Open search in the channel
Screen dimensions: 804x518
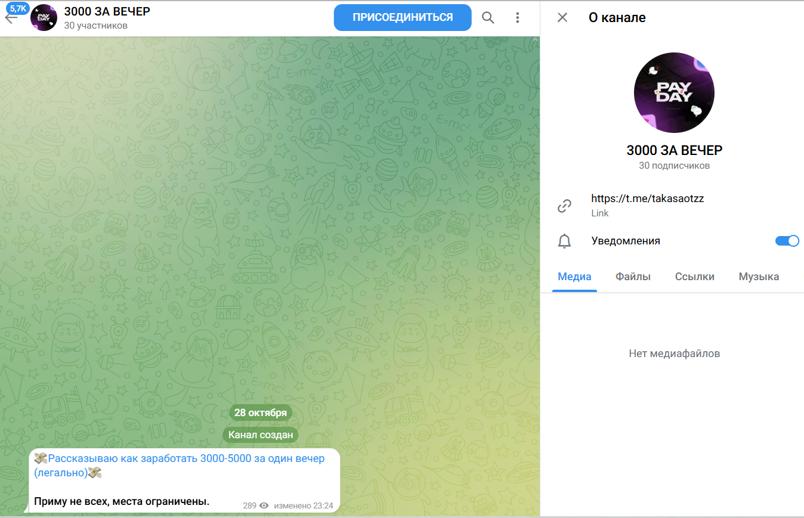[x=488, y=18]
